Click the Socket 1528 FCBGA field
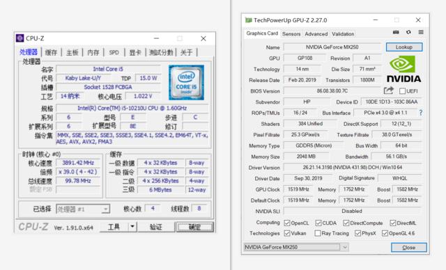Image resolution: width=446 pixels, height=270 pixels. (x=108, y=87)
